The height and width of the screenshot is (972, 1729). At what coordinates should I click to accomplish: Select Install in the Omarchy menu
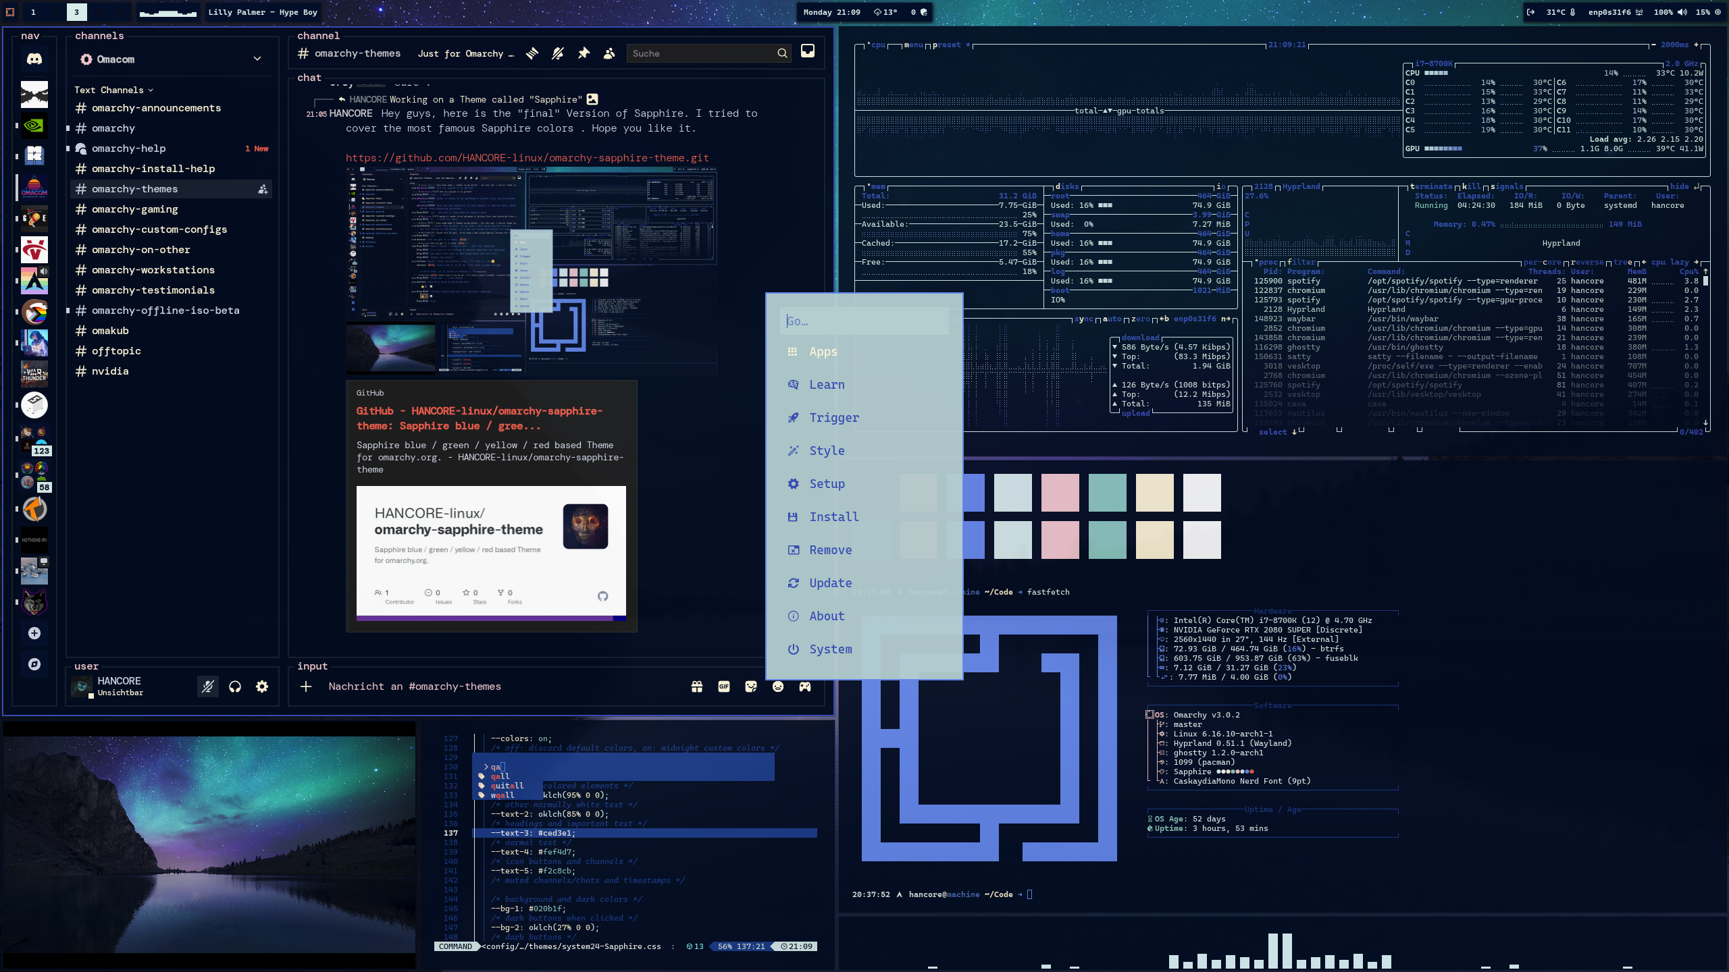(834, 516)
